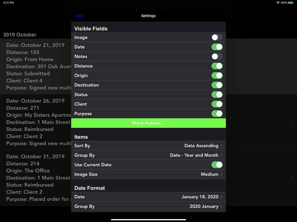Open Sort By Date Ascending options
The height and width of the screenshot is (222, 297).
[x=148, y=146]
